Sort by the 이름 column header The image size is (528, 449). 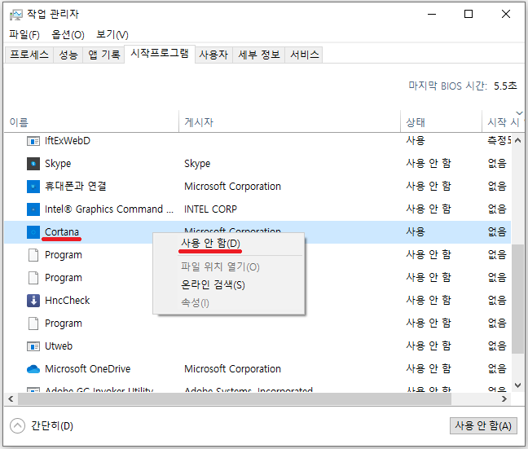tap(91, 122)
